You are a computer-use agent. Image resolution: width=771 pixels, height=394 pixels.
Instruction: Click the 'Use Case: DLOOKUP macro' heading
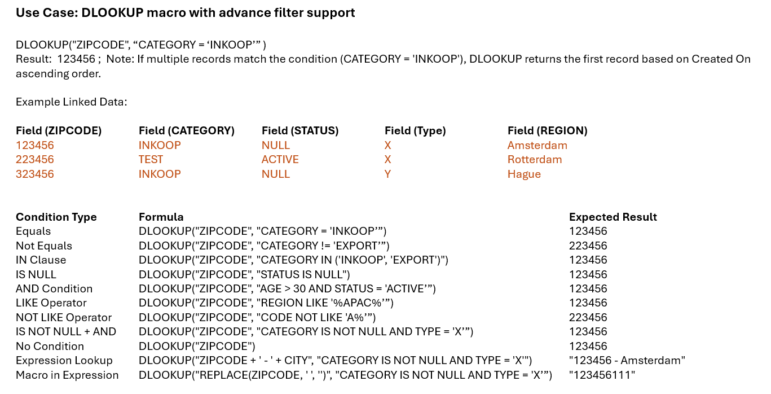[x=185, y=12]
